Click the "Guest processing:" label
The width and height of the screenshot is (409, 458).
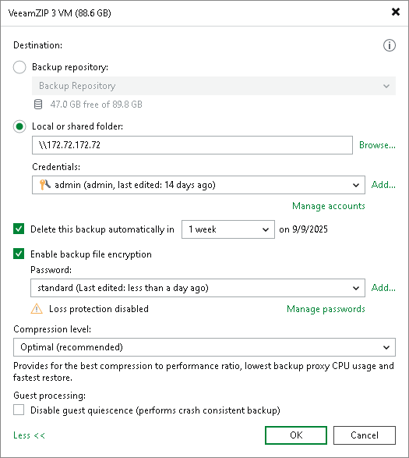coord(50,396)
